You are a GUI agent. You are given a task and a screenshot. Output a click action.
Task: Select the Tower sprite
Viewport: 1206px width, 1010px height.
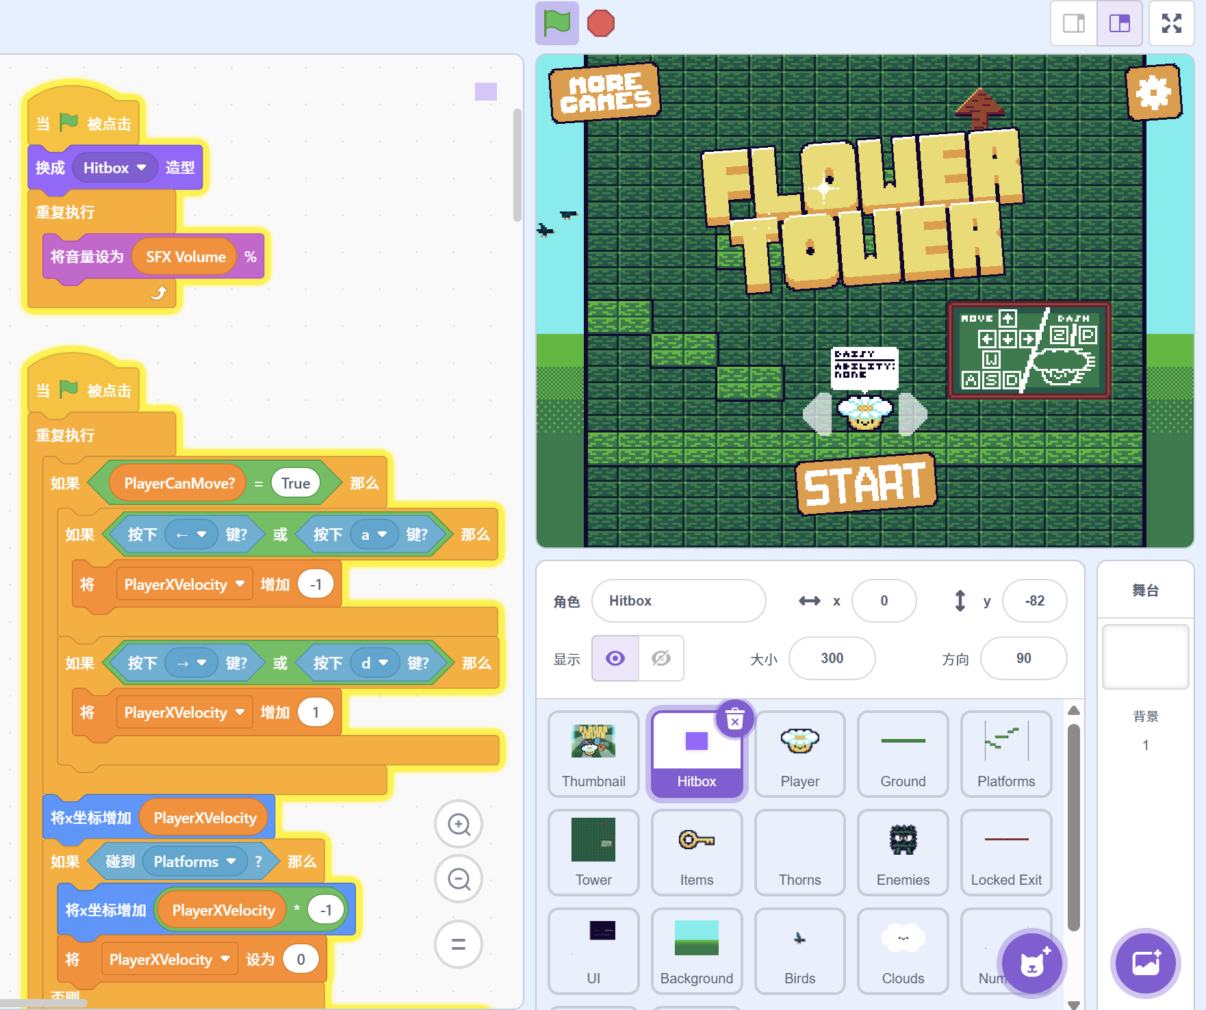point(593,853)
